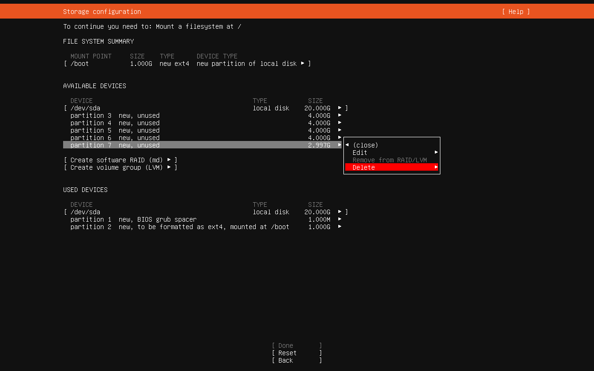594x371 pixels.
Task: Click arrow next to partition 3 row
Action: pyautogui.click(x=340, y=115)
